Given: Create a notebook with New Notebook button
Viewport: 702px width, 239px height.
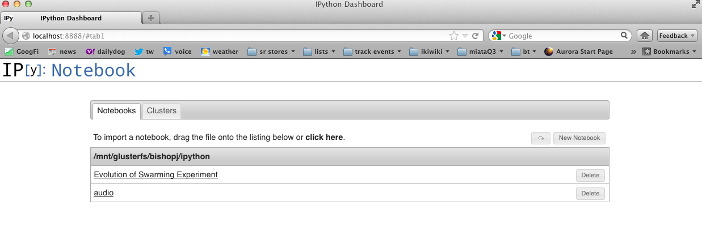Looking at the screenshot, I should [579, 138].
